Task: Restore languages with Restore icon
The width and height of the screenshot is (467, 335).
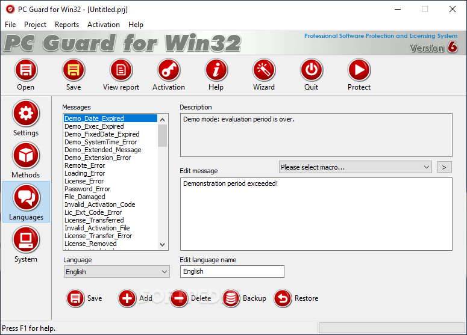Action: coord(283,298)
